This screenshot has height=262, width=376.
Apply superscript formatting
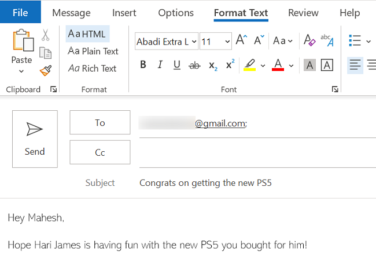coord(230,65)
